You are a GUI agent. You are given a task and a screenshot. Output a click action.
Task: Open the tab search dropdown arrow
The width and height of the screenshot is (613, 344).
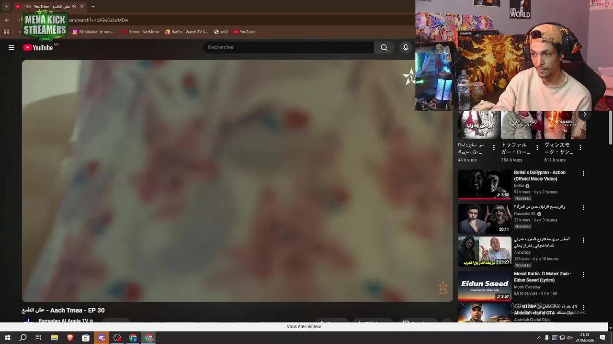6,6
